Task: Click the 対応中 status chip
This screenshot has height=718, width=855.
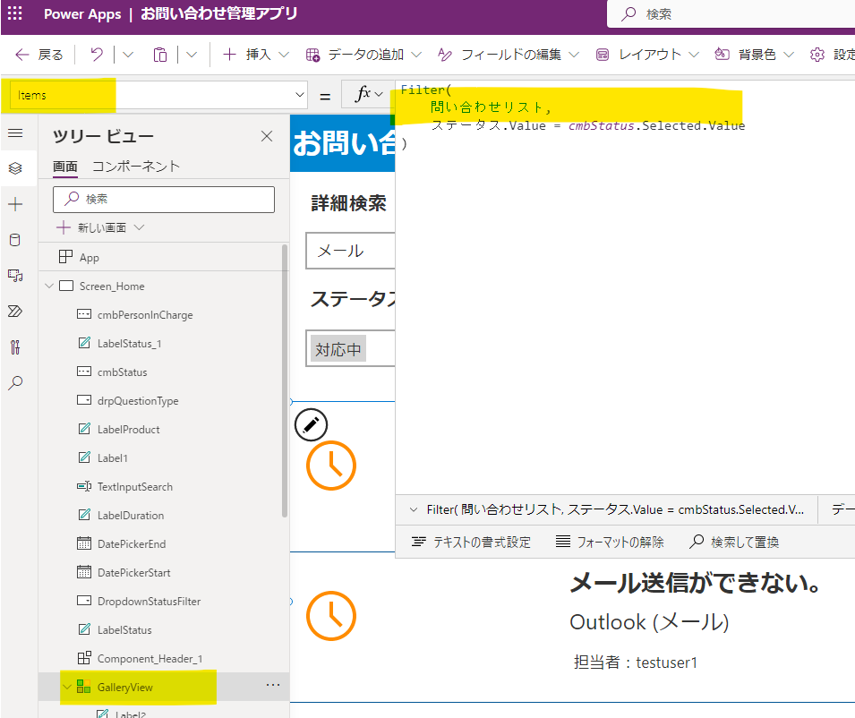Action: coord(338,349)
